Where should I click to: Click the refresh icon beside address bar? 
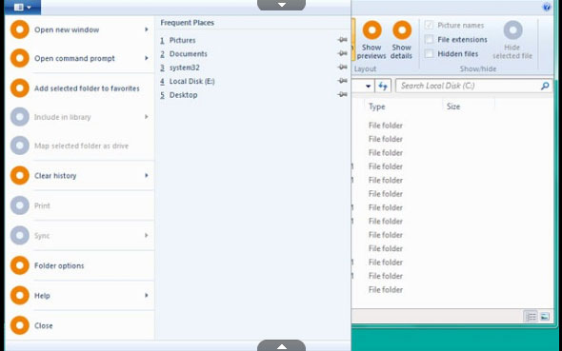(x=383, y=86)
